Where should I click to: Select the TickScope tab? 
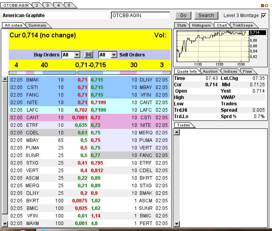pyautogui.click(x=243, y=25)
